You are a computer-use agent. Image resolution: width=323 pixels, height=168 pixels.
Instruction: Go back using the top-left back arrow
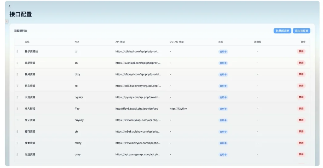click(x=9, y=6)
